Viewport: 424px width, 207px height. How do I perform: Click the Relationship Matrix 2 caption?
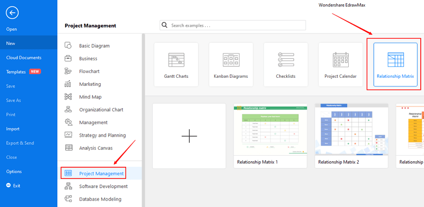tap(339, 162)
